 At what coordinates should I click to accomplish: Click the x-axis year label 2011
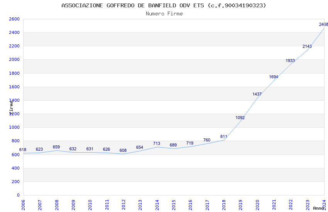tap(107, 205)
